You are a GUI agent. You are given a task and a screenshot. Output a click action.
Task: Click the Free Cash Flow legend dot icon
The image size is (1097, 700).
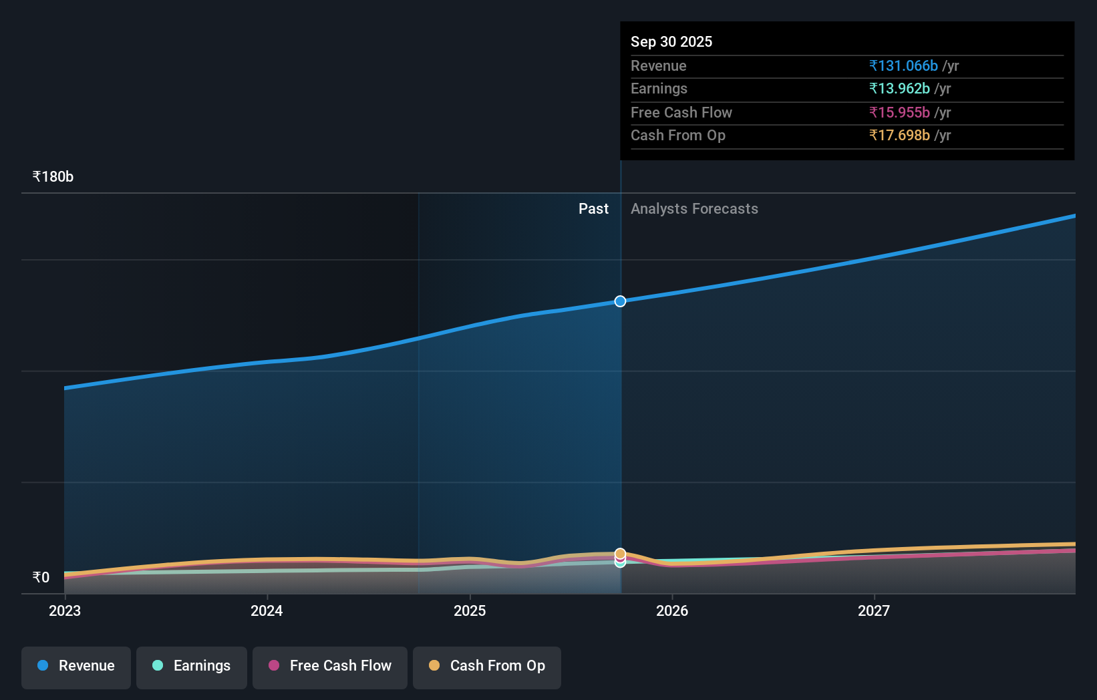[275, 666]
